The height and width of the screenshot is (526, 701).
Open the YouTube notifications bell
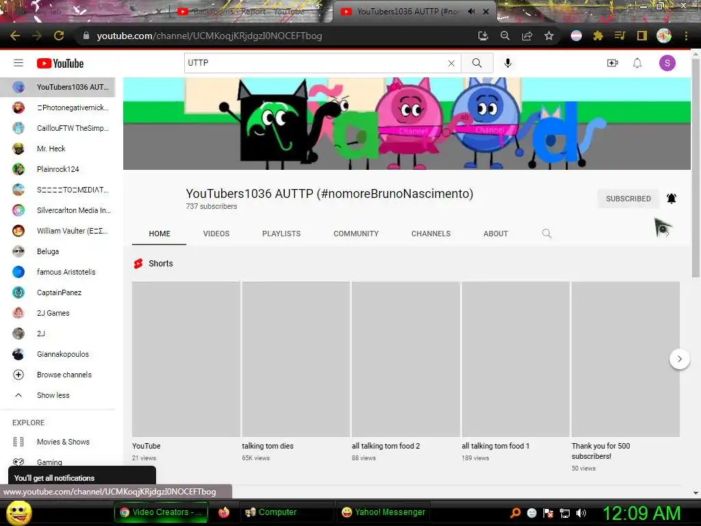(x=637, y=63)
